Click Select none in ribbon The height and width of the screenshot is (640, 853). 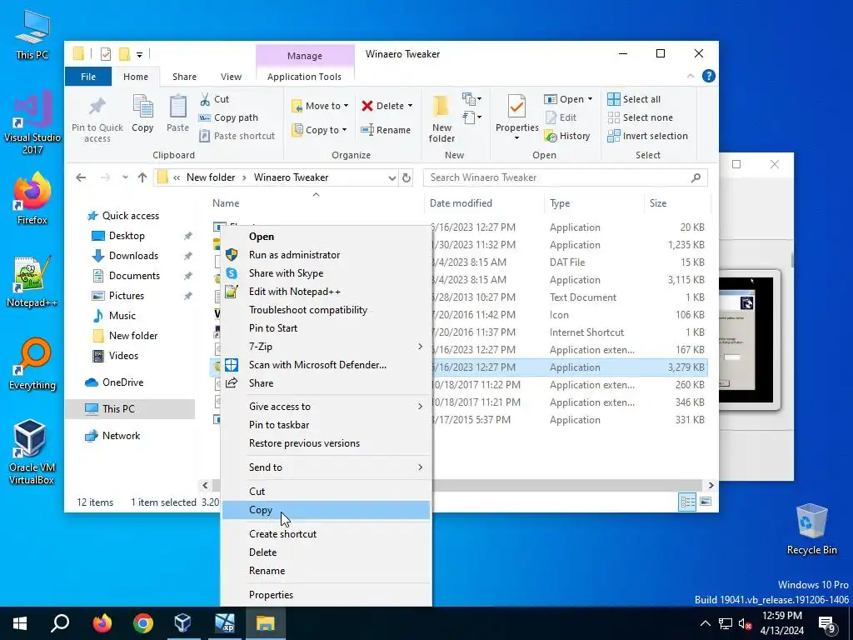click(x=640, y=117)
